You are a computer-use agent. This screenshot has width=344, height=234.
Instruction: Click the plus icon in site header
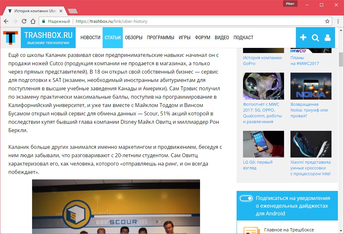(x=303, y=38)
